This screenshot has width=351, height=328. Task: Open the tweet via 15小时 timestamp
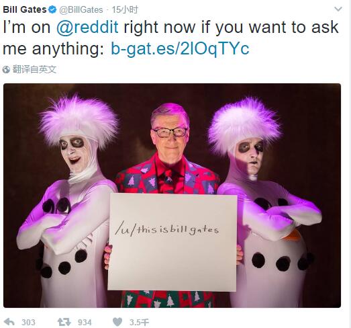tap(125, 9)
